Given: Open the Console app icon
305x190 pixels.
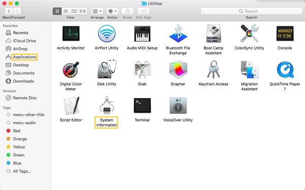Looking at the screenshot, I should click(x=285, y=33).
